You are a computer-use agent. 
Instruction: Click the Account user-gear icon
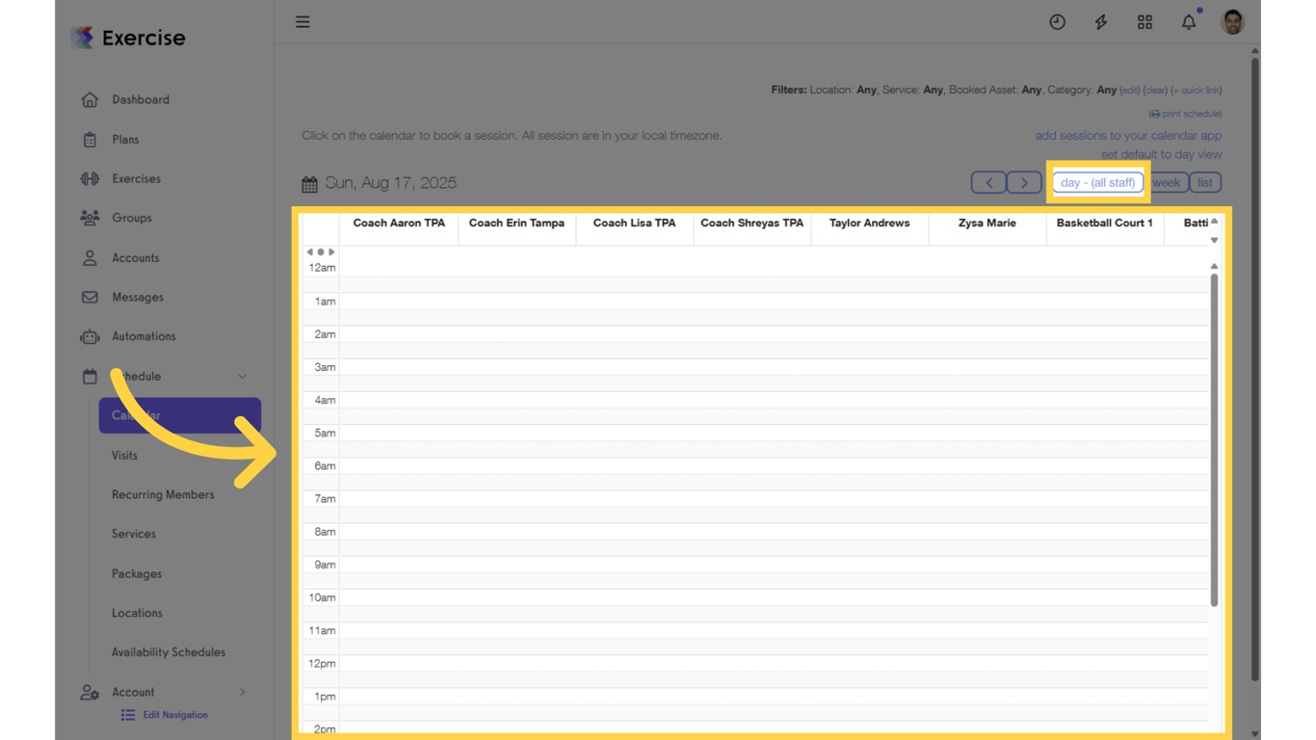(90, 692)
